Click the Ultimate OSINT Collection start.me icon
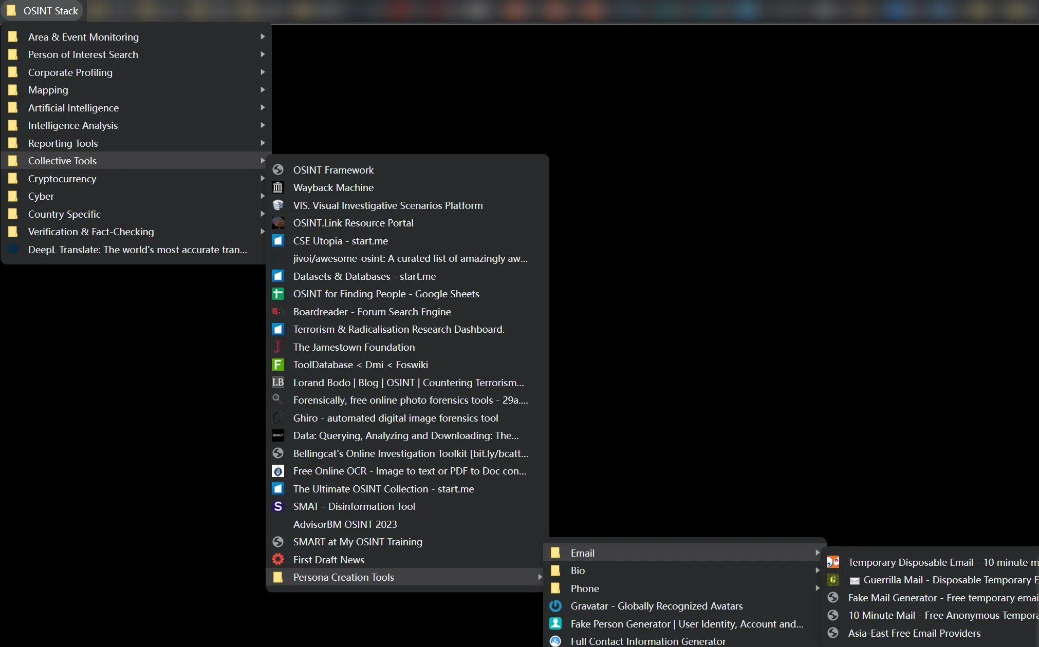Image resolution: width=1039 pixels, height=647 pixels. pyautogui.click(x=278, y=488)
